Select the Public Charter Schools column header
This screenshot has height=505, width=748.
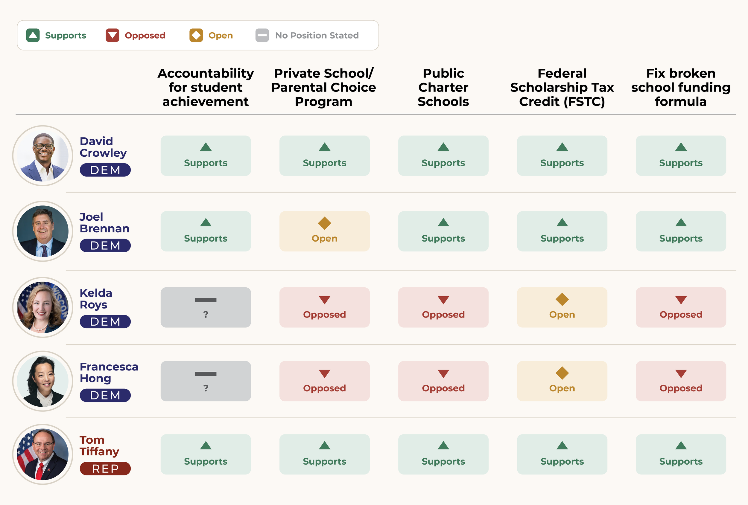(443, 87)
